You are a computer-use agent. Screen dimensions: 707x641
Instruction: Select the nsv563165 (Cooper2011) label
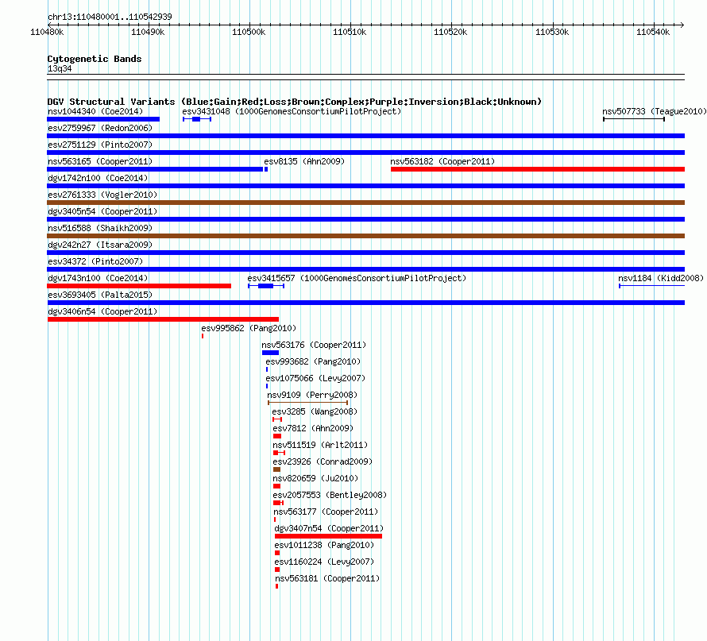pos(100,161)
